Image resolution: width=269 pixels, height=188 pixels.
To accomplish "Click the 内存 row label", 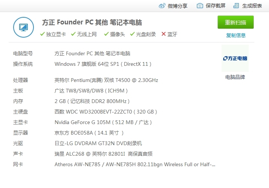I will 18,101.
